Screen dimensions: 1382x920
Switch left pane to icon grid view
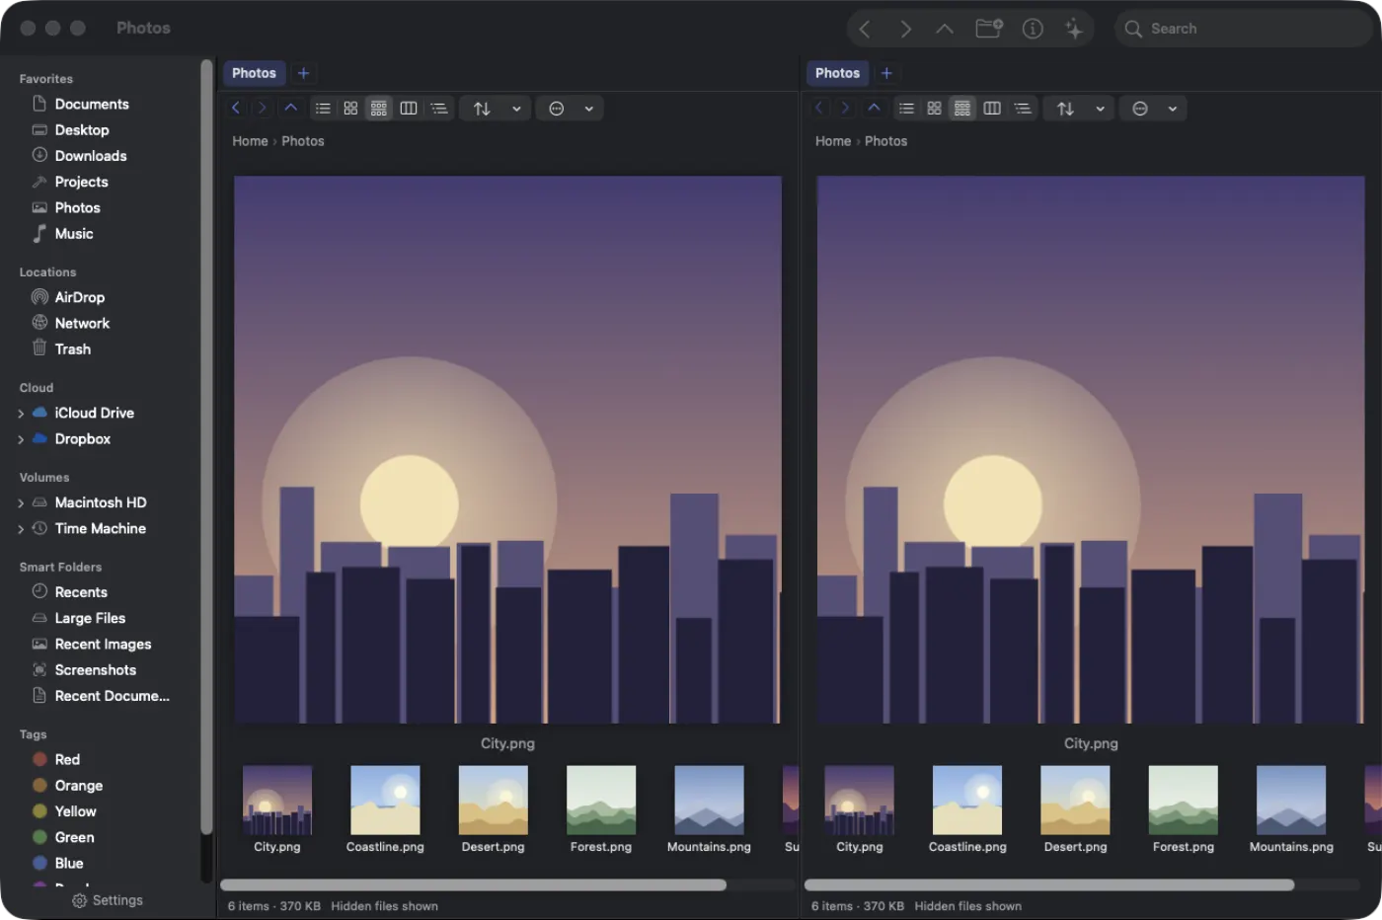350,109
